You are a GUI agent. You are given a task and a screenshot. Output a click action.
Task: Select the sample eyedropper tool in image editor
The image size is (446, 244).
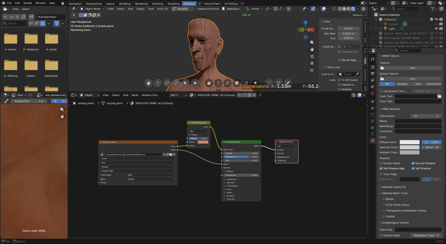point(6,101)
